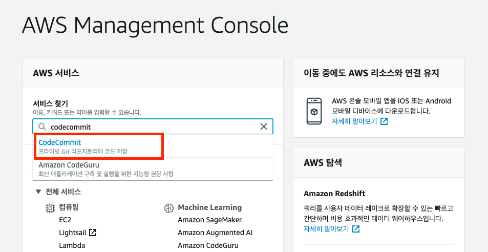Select CodeCommit from search suggestions

pos(153,146)
